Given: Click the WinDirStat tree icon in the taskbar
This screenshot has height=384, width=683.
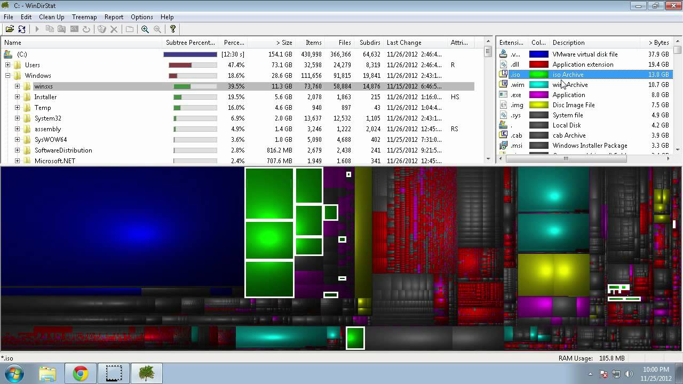Looking at the screenshot, I should pos(147,373).
